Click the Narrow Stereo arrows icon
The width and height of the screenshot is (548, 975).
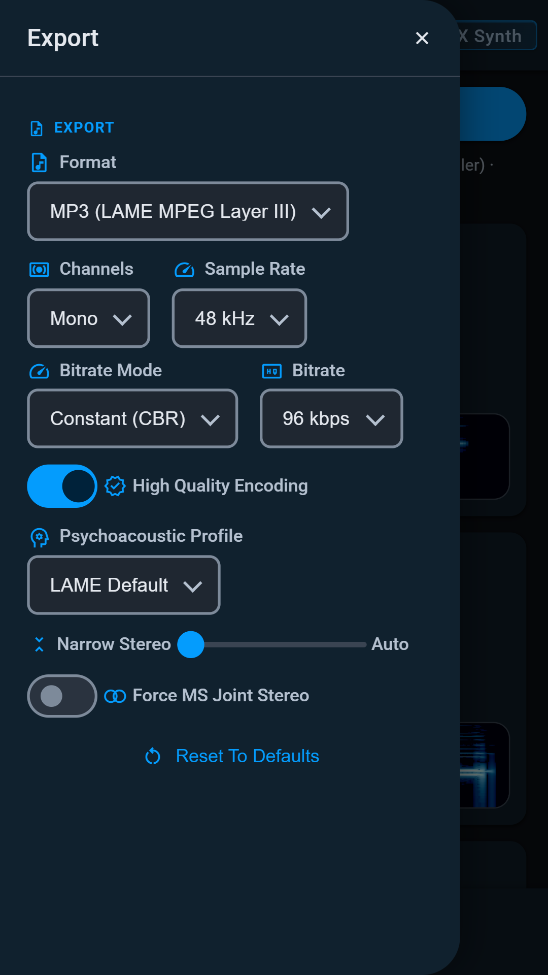[39, 644]
